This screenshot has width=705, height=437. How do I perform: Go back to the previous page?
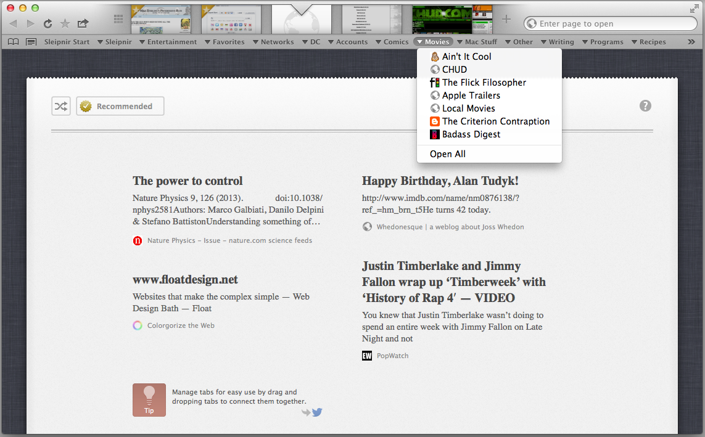pyautogui.click(x=13, y=23)
